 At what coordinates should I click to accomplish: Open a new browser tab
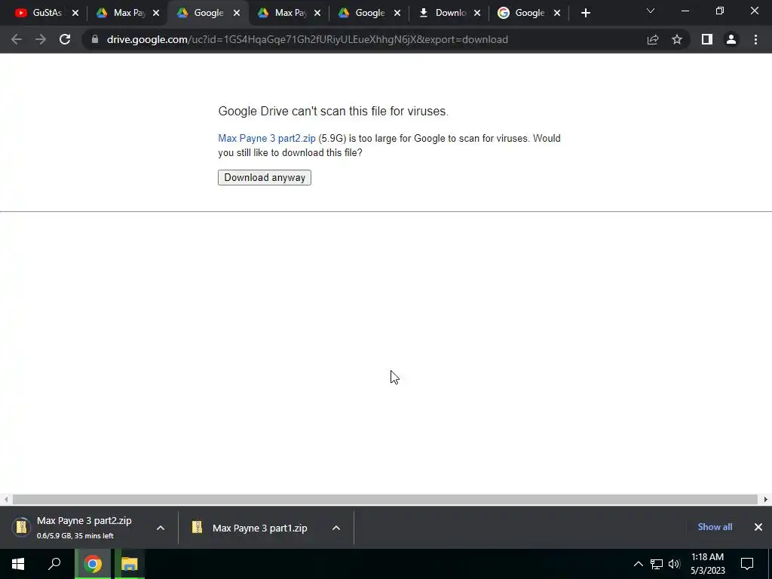click(x=585, y=14)
